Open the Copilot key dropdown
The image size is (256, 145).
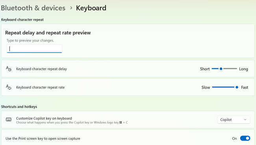[x=234, y=120]
